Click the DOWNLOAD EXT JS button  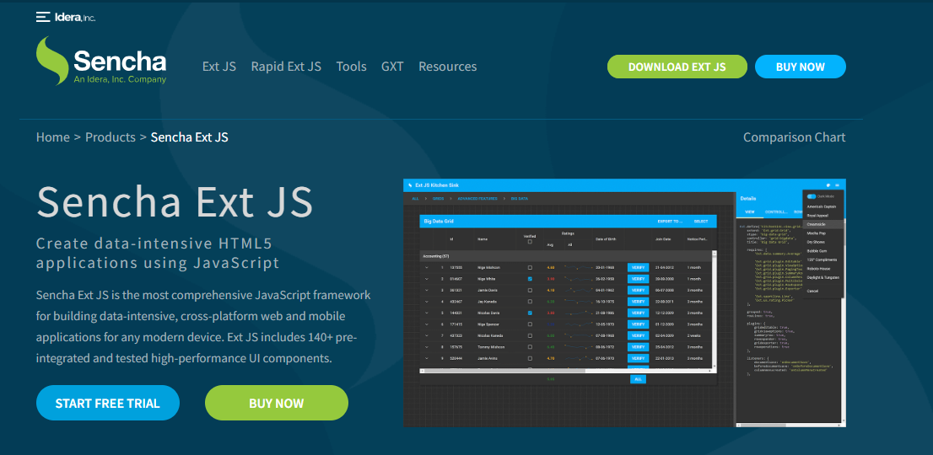coord(677,67)
